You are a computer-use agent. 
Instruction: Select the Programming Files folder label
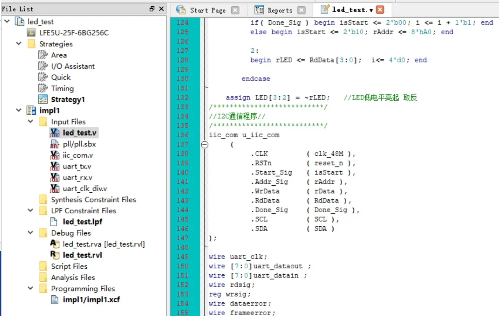(x=83, y=288)
